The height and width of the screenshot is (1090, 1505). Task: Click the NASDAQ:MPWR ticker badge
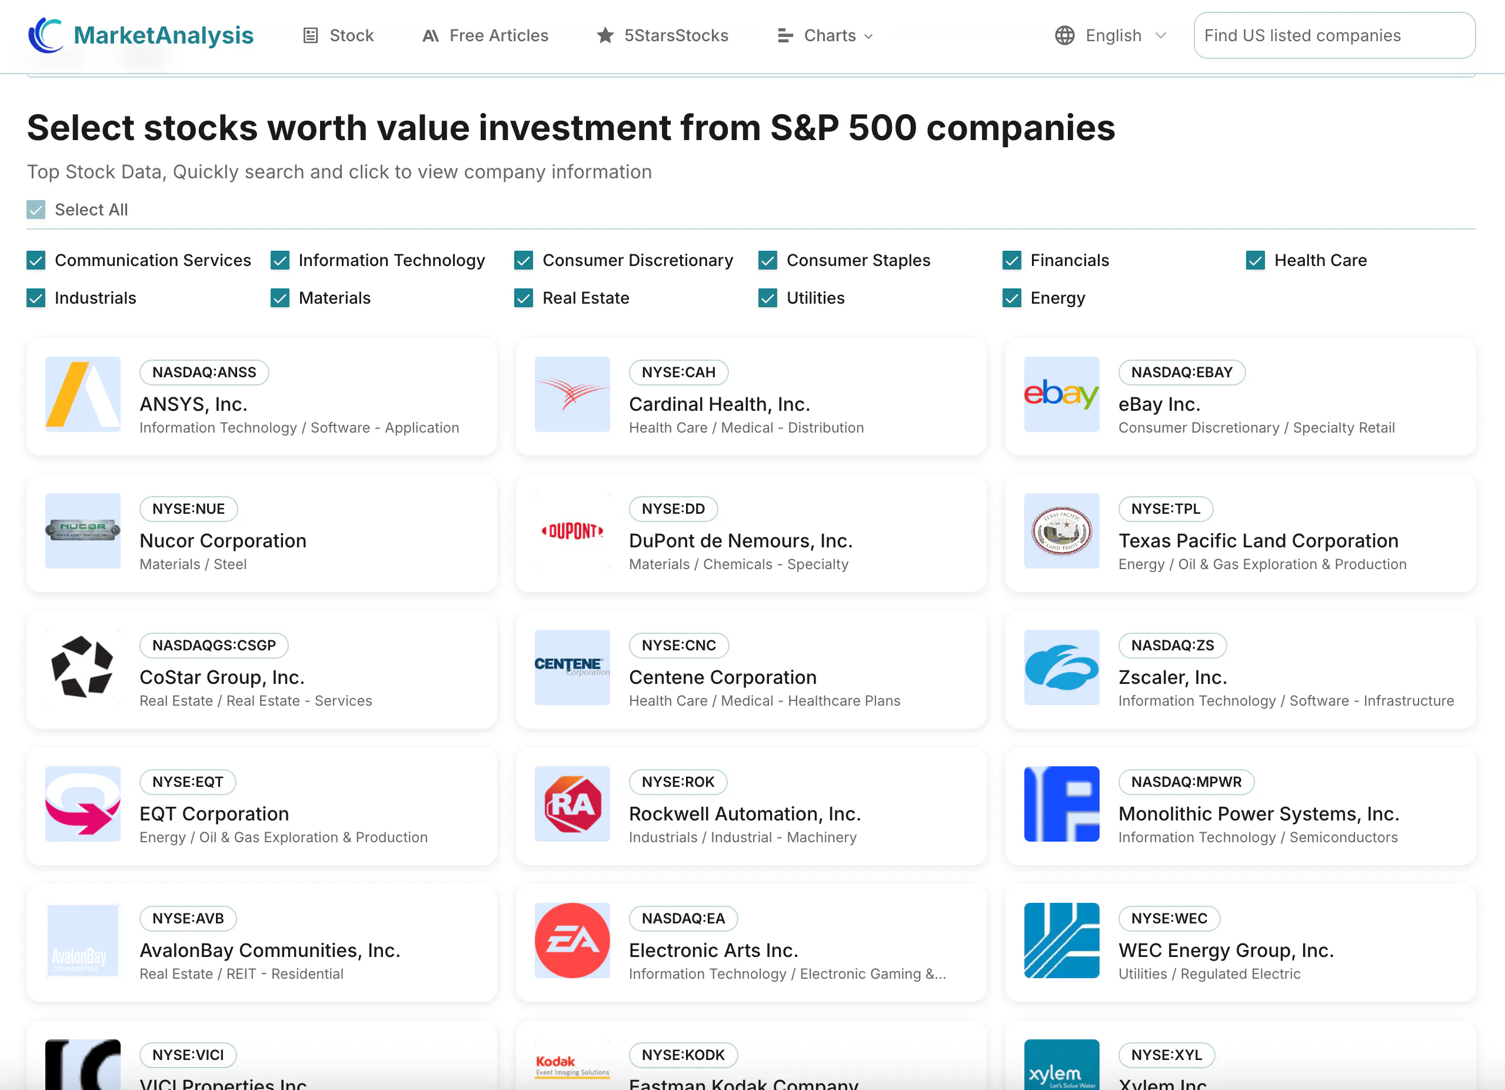(x=1187, y=782)
